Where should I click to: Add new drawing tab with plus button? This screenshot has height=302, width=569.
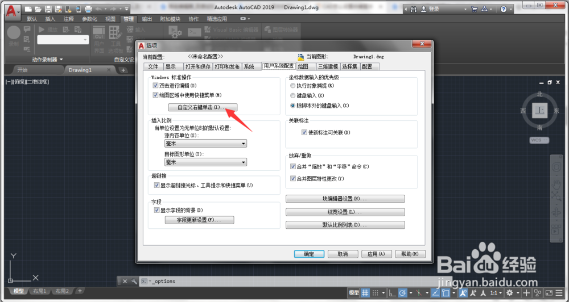[x=123, y=70]
